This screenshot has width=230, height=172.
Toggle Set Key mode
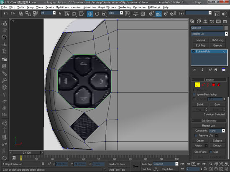(147, 169)
